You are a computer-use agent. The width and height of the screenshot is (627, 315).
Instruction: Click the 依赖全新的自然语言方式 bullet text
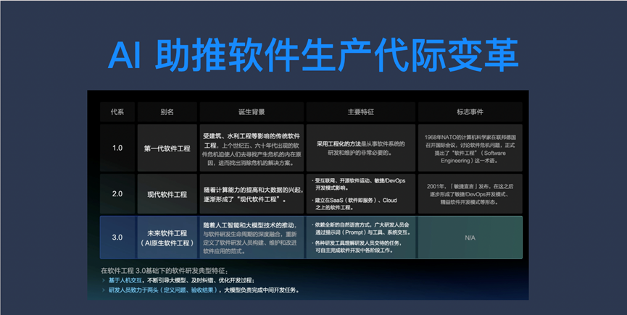tap(361, 228)
